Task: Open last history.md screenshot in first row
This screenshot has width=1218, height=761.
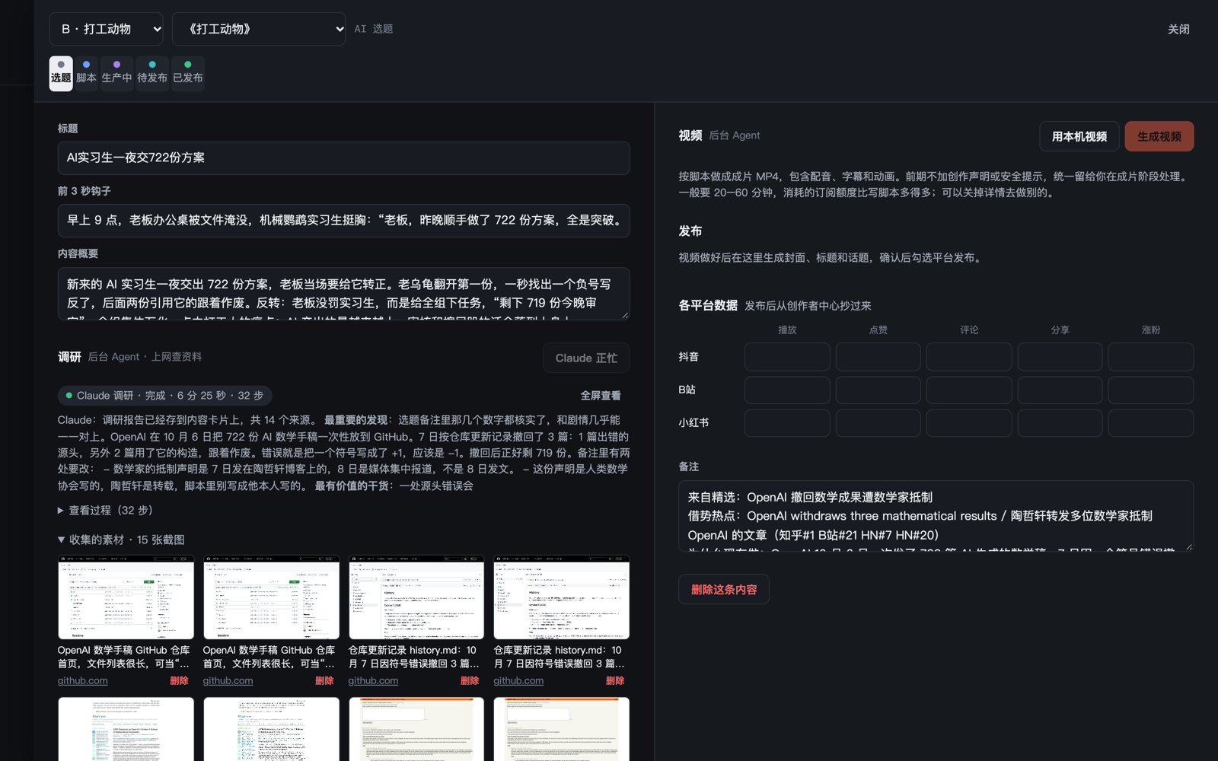Action: point(562,597)
